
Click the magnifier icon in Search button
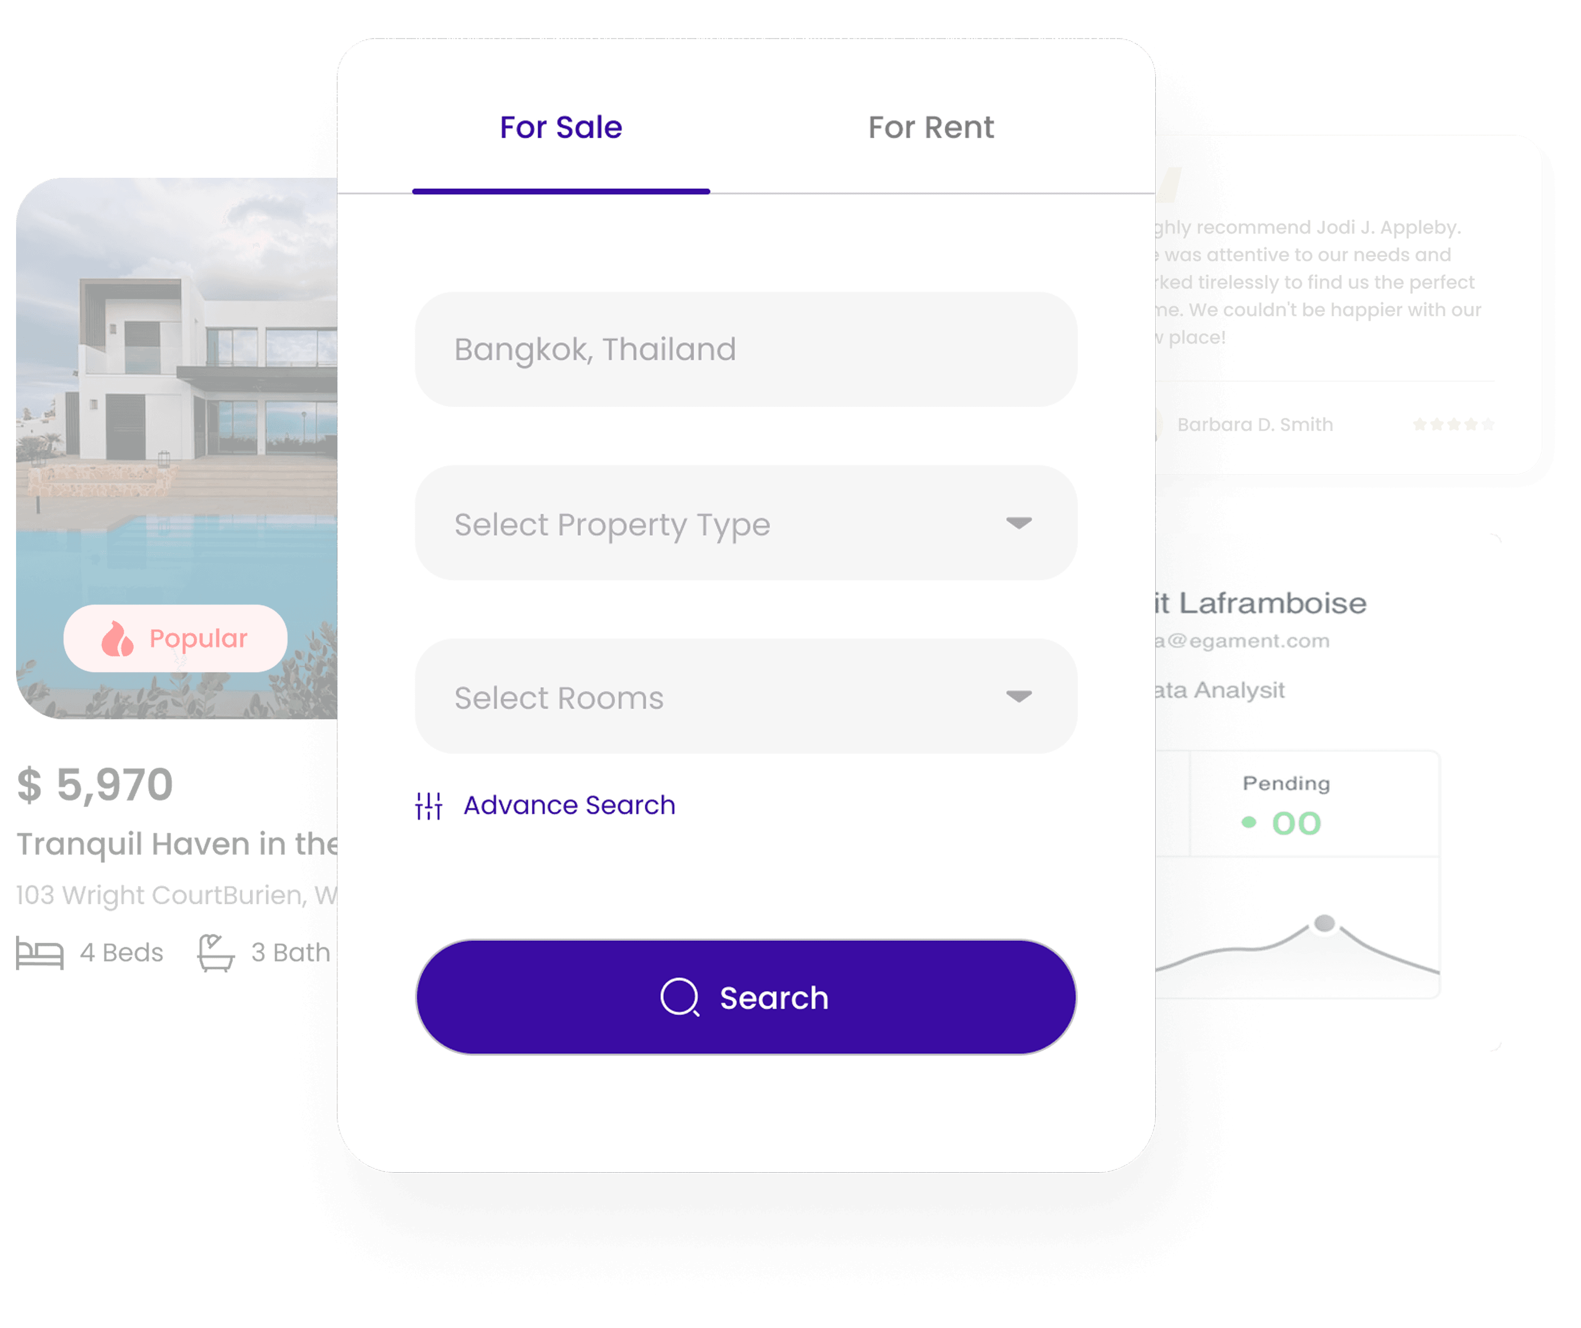pyautogui.click(x=681, y=998)
